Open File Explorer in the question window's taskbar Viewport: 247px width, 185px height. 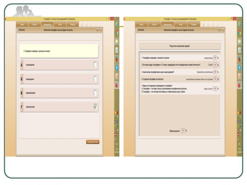click(x=117, y=42)
